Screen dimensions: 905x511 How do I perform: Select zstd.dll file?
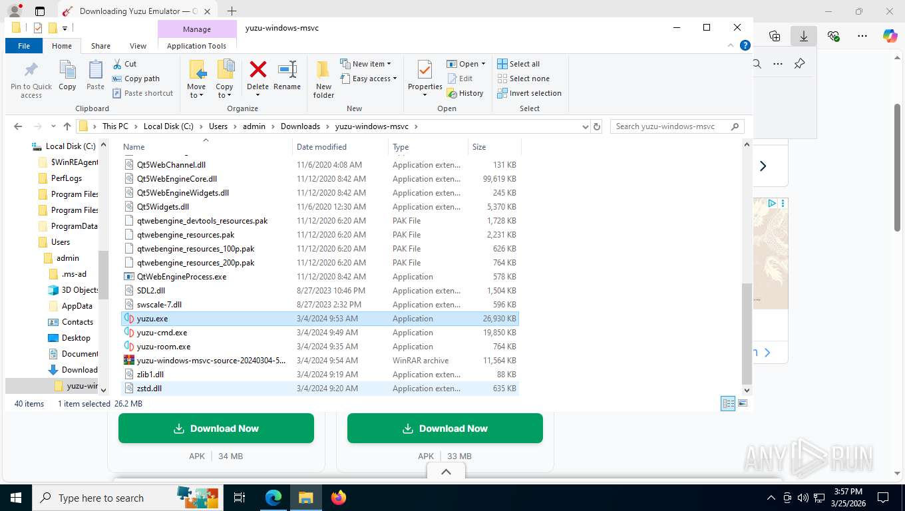click(319, 389)
